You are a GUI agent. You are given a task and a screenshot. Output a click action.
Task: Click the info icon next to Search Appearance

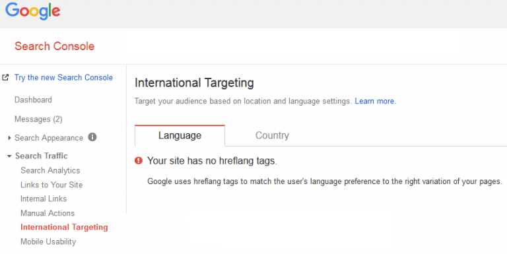click(x=92, y=137)
